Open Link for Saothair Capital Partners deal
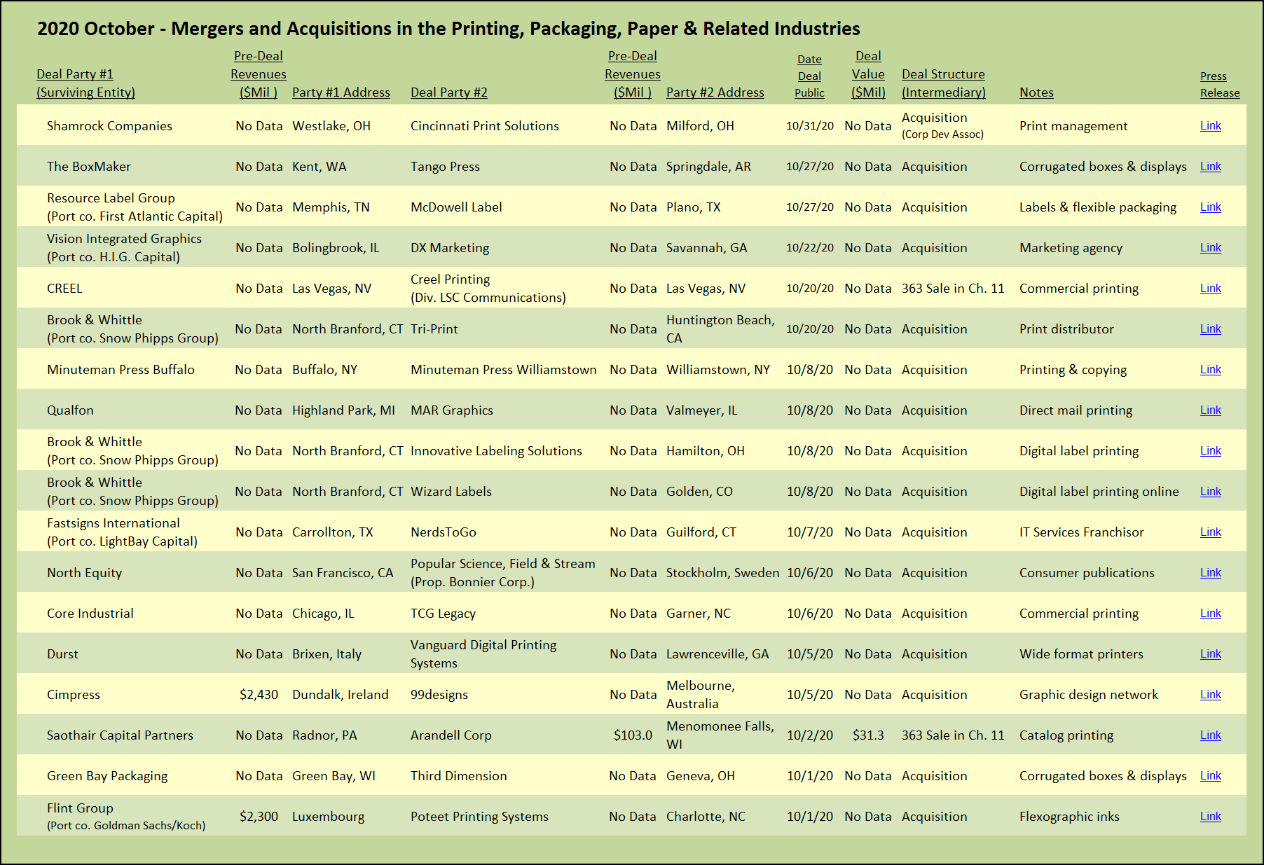This screenshot has width=1264, height=865. point(1210,735)
